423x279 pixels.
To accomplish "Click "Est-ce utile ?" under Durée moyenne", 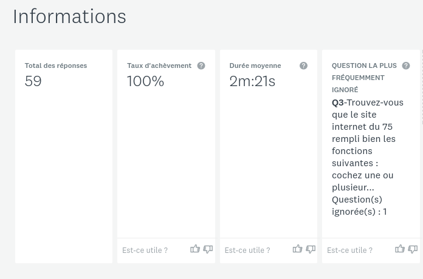I will pos(247,250).
